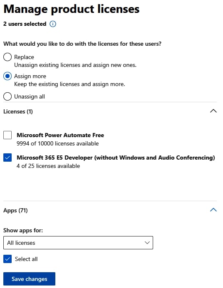The image size is (223, 288).
Task: Click '9994 of 10000 licenses available' text
Action: pos(57,143)
